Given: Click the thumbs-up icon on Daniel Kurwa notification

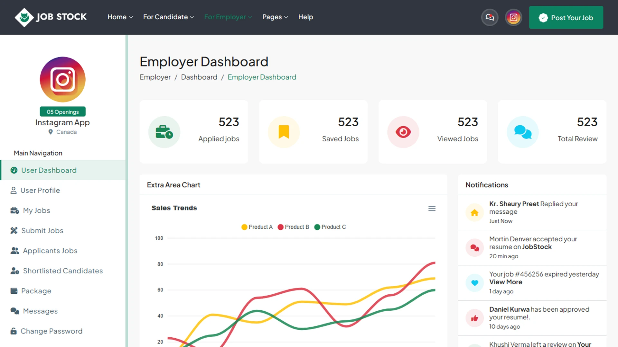Looking at the screenshot, I should 474,318.
